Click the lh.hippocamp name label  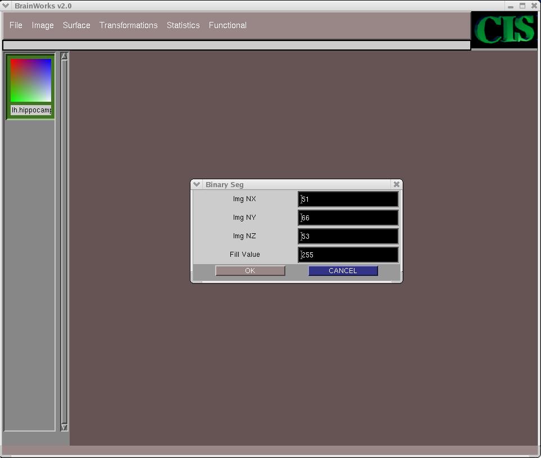pyautogui.click(x=31, y=110)
